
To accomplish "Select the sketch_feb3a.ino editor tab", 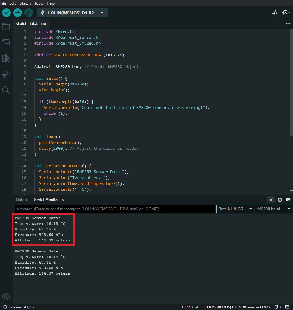I will click(x=31, y=23).
